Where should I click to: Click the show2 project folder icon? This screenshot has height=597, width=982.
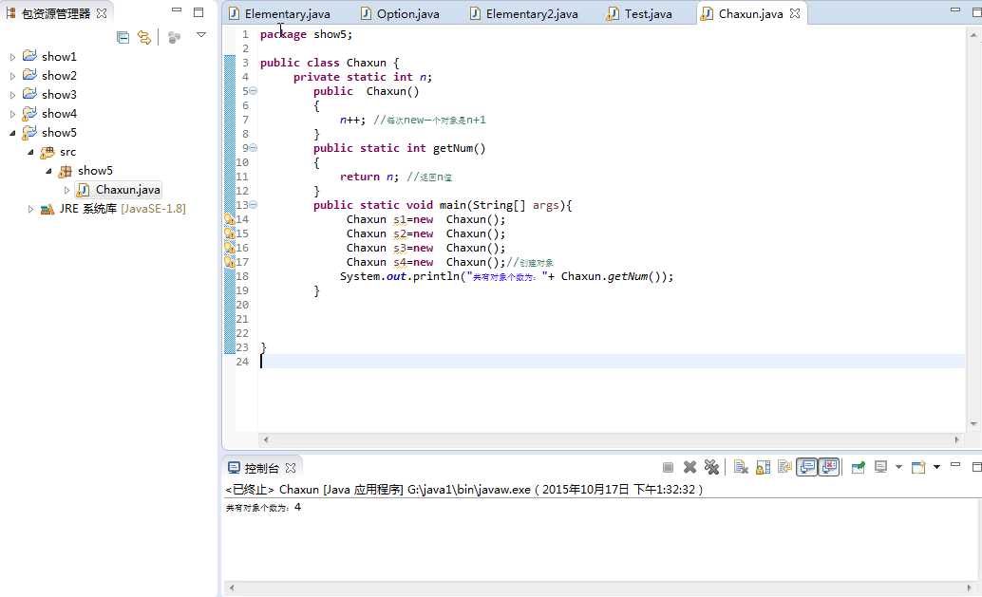tap(29, 75)
